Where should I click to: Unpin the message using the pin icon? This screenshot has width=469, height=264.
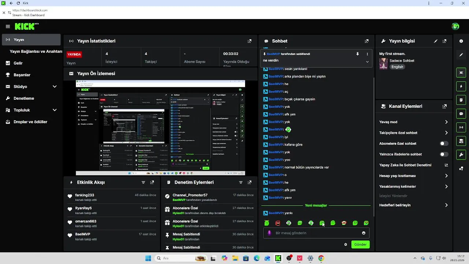pos(358,54)
